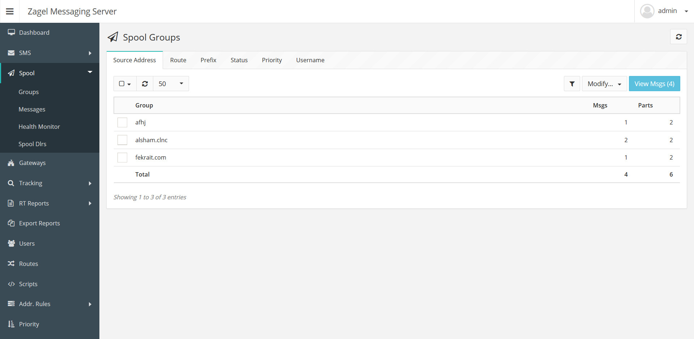Click the RT Reports document icon
694x339 pixels.
click(x=11, y=203)
